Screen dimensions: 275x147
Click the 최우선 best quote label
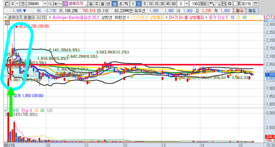(140, 11)
